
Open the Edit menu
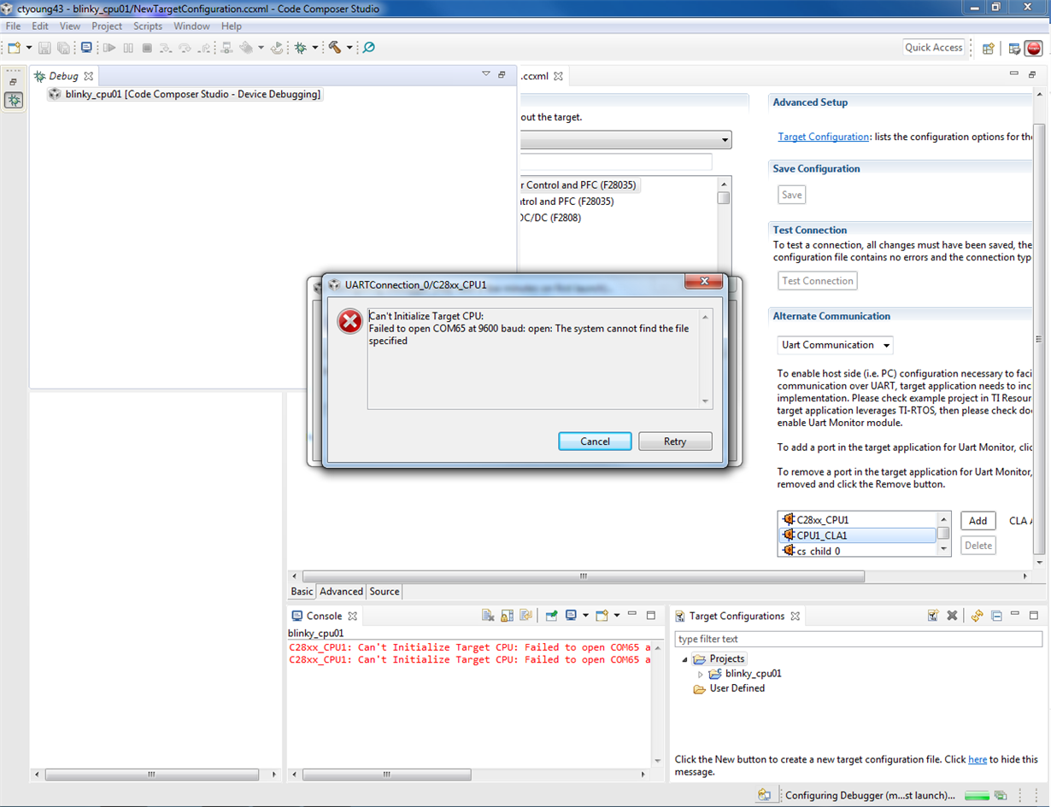point(40,26)
